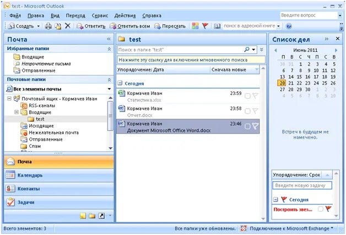Click the Ответить button

point(91,26)
